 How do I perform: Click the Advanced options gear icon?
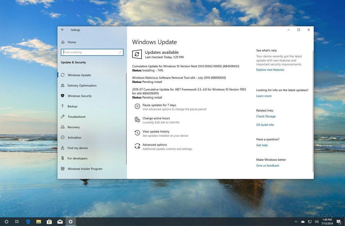137,146
